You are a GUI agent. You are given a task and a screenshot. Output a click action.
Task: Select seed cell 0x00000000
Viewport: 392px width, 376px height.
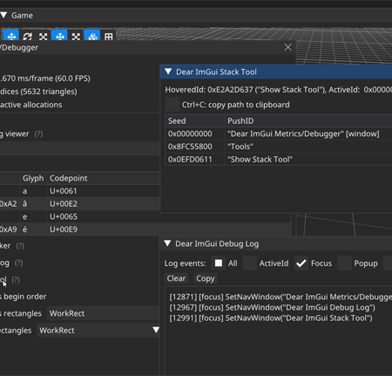coord(190,133)
